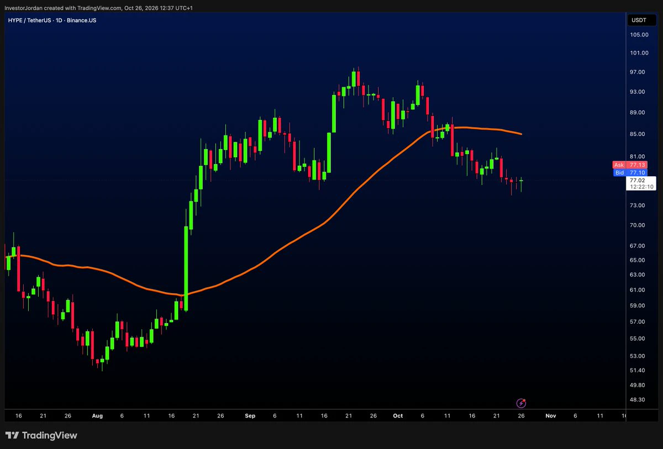Click the 48.30 price axis label
Screen dimensions: 663x449
[638, 399]
